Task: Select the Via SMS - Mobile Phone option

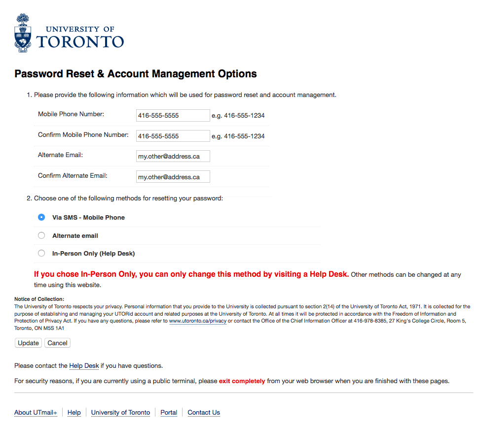Action: 41,217
